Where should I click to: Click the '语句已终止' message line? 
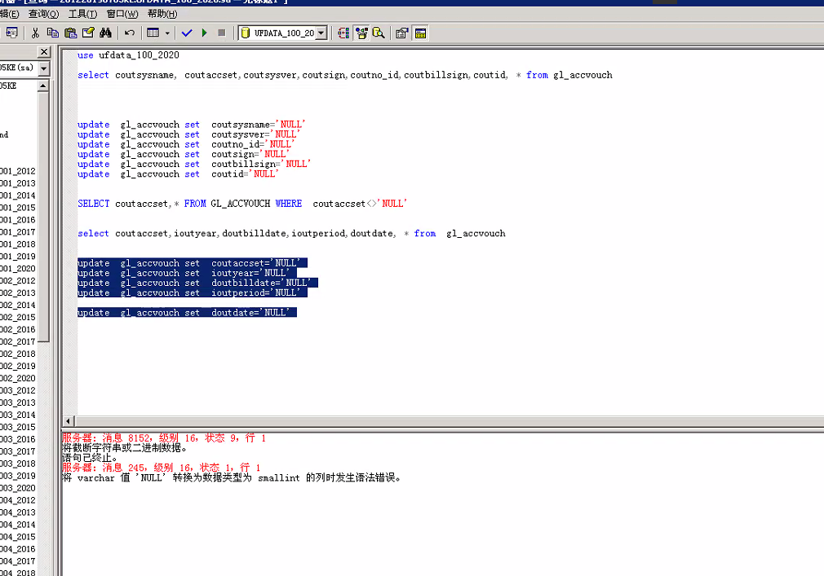point(90,458)
